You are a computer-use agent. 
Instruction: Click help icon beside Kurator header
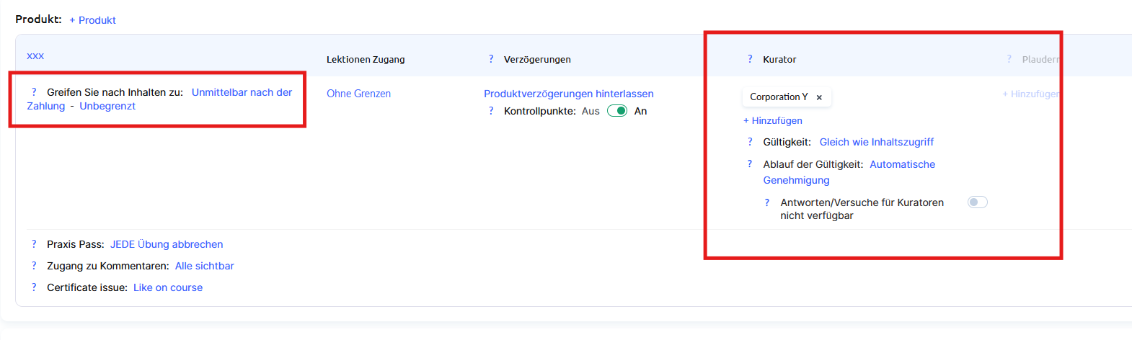[x=750, y=59]
